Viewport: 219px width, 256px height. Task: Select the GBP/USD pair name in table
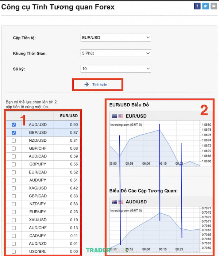click(38, 133)
